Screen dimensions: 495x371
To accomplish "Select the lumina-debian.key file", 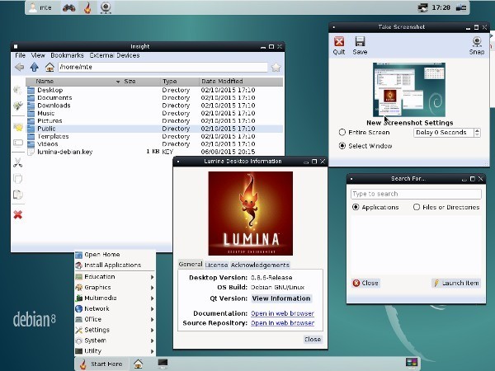I will point(154,152).
